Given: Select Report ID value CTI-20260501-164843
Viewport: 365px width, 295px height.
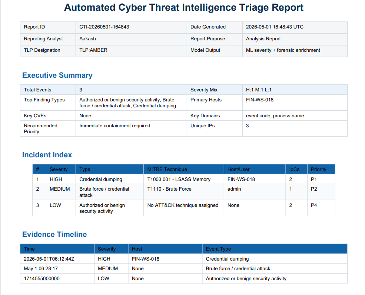Looking at the screenshot, I should [104, 27].
